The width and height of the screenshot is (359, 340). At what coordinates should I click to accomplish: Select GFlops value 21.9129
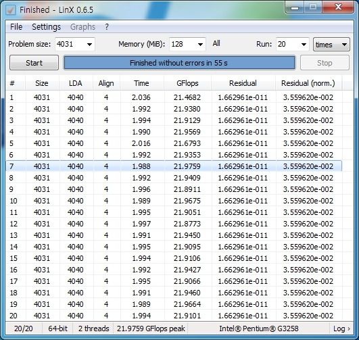(187, 120)
